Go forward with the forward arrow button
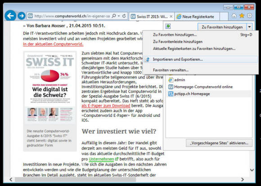This screenshot has height=186, width=261. pyautogui.click(x=22, y=16)
